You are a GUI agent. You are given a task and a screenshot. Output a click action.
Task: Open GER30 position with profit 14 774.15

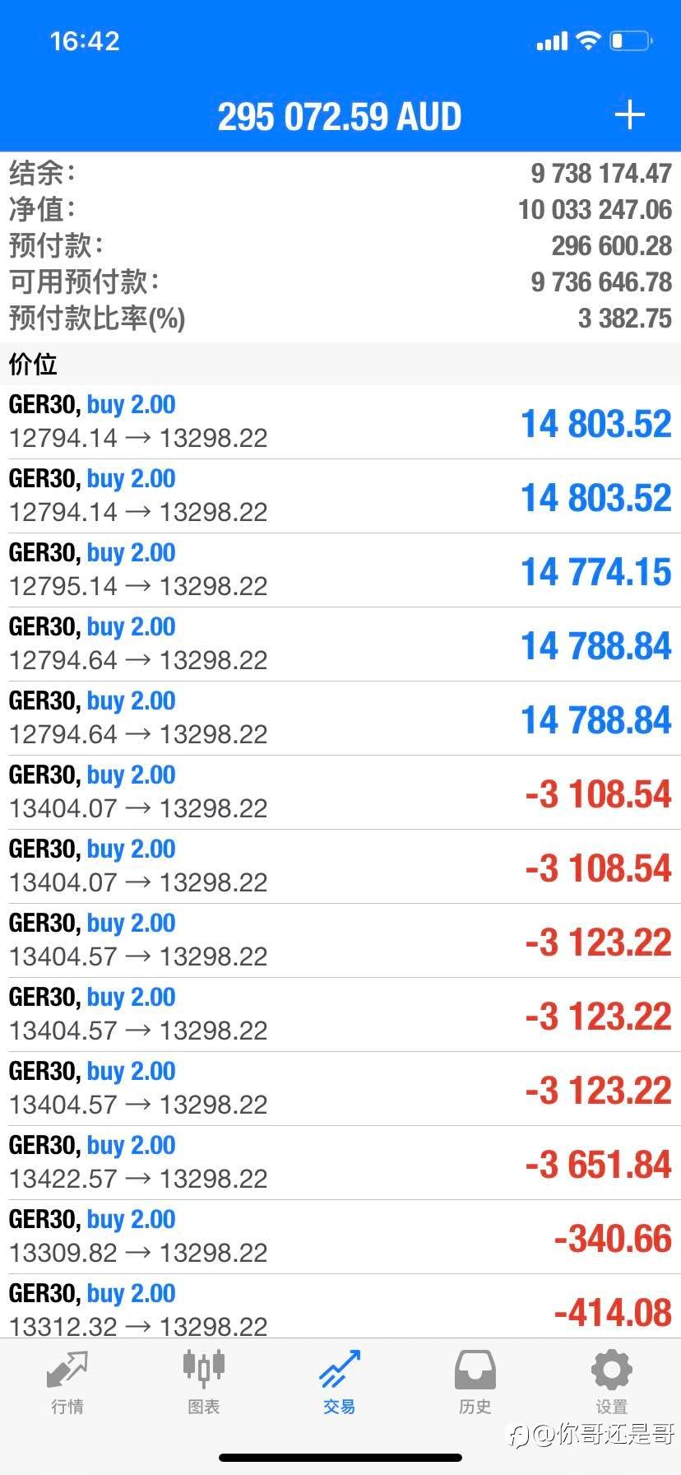[x=340, y=570]
